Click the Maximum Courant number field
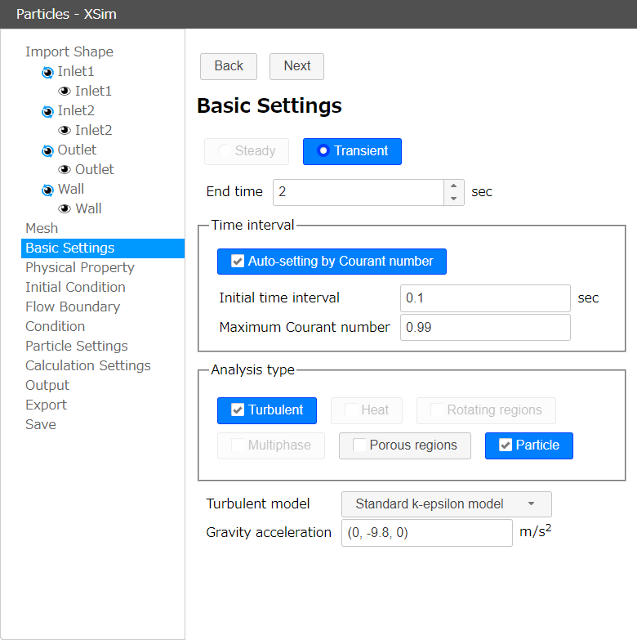 (485, 327)
